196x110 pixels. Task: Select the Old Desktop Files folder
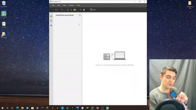pos(190,5)
